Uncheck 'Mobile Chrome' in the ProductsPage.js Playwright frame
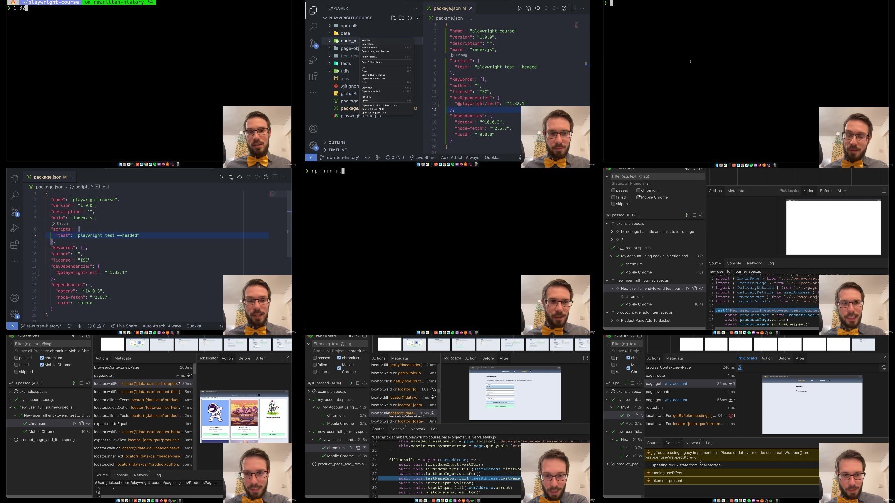Image resolution: width=895 pixels, height=503 pixels. coord(42,365)
